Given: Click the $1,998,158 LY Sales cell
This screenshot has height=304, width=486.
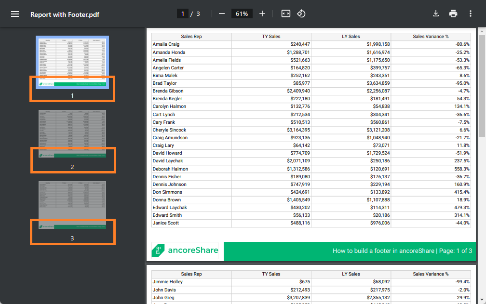Looking at the screenshot, I should pyautogui.click(x=378, y=44).
